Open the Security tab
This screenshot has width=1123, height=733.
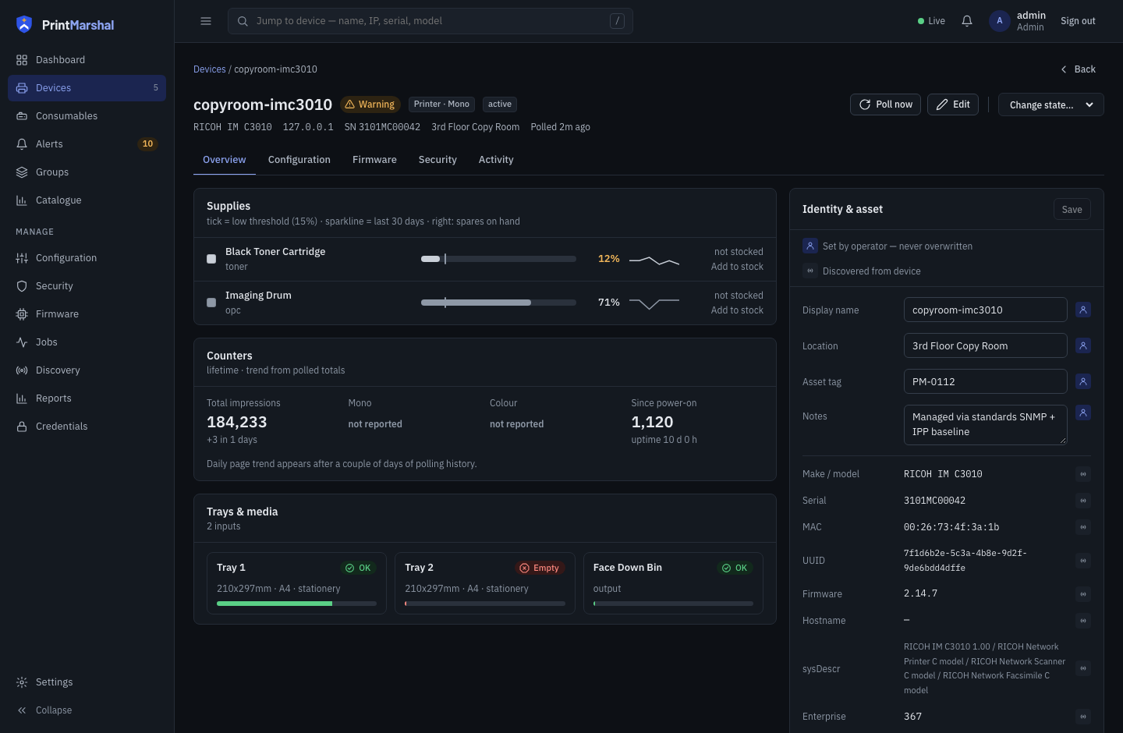(438, 160)
